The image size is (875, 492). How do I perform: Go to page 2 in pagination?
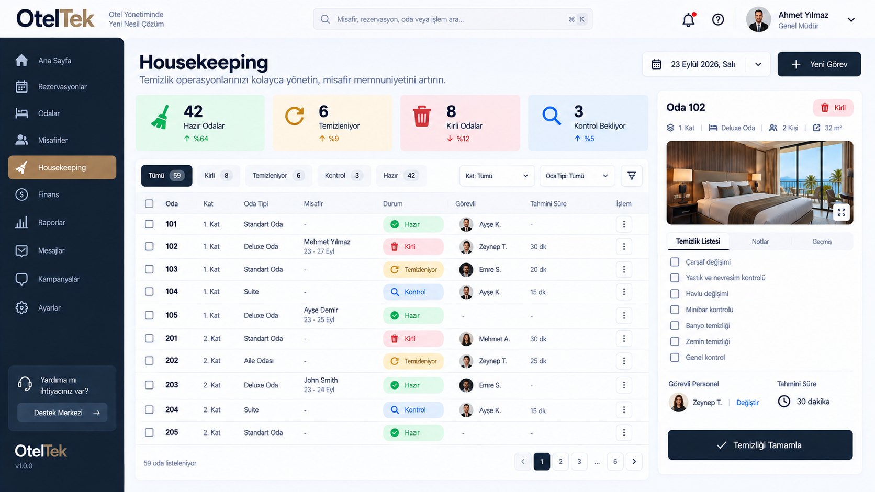tap(560, 462)
